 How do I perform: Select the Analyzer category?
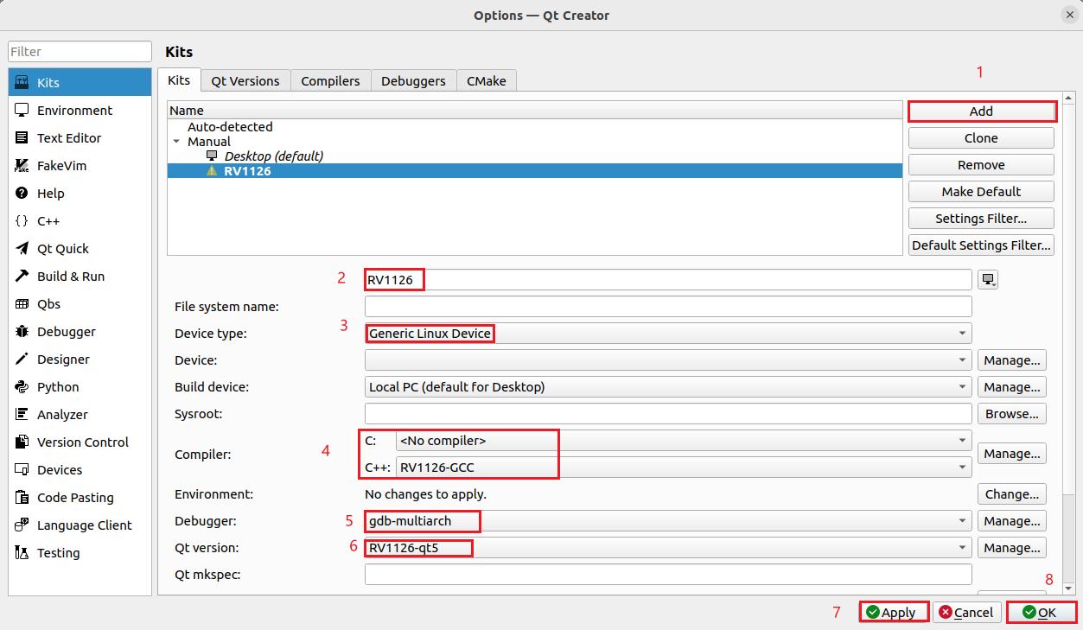coord(80,415)
